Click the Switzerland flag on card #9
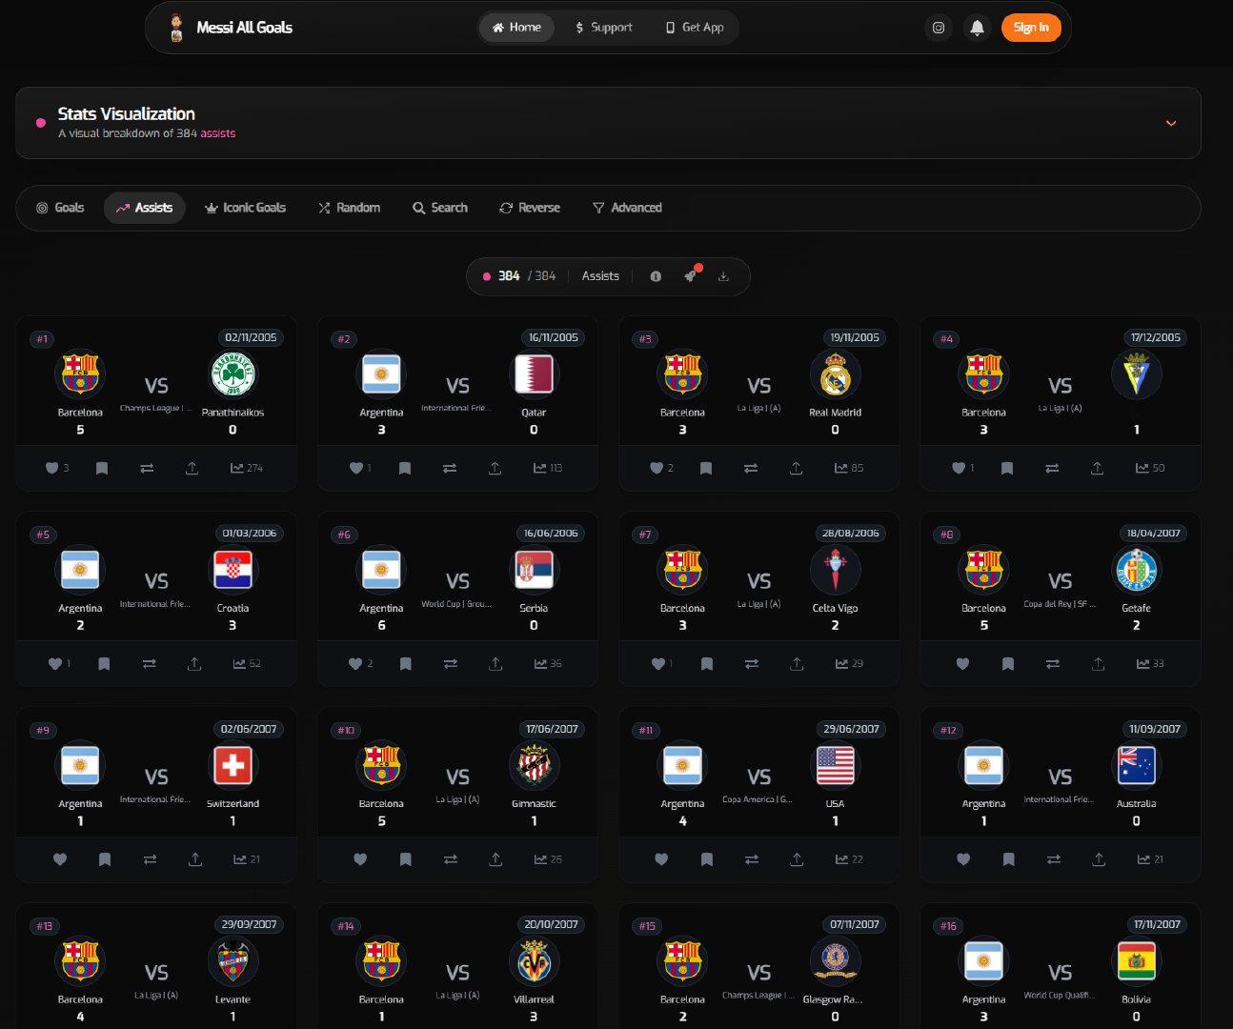 (x=232, y=765)
